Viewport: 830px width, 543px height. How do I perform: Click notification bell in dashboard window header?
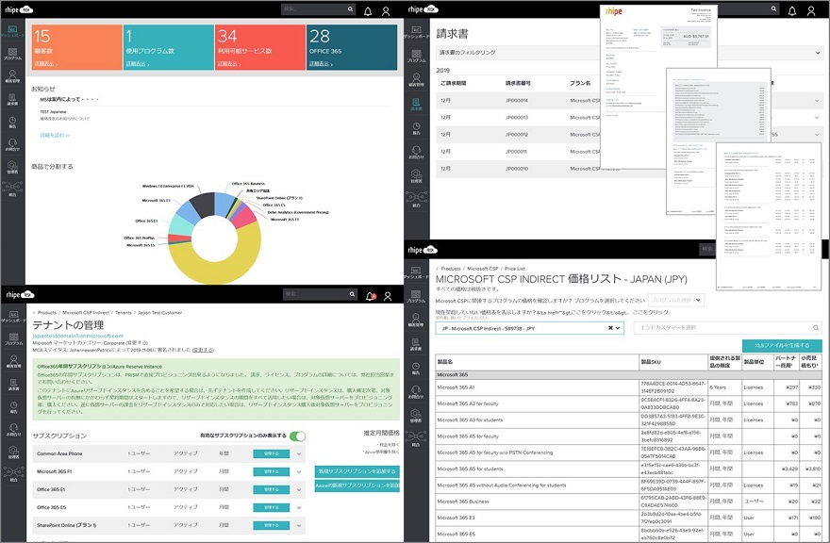point(367,11)
